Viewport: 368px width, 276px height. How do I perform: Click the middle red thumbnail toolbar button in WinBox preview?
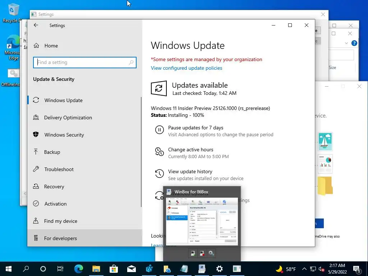pyautogui.click(x=202, y=253)
